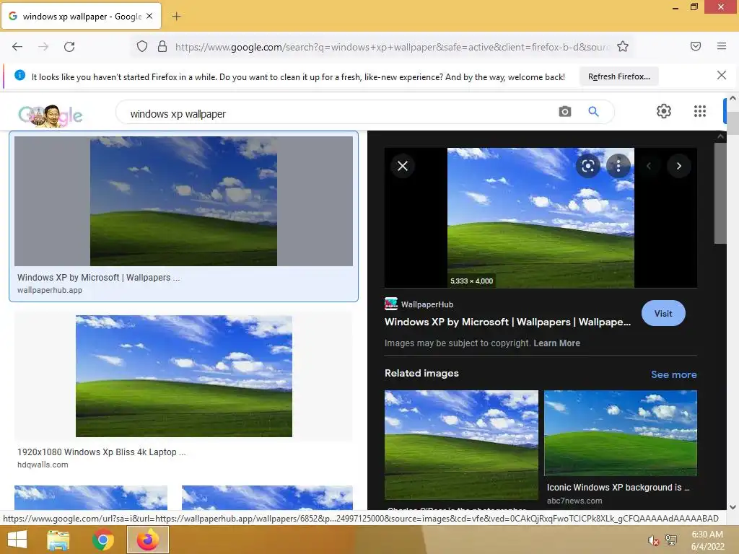This screenshot has height=554, width=739.
Task: Dismiss the Firefox refresh notification bar
Action: tap(721, 75)
